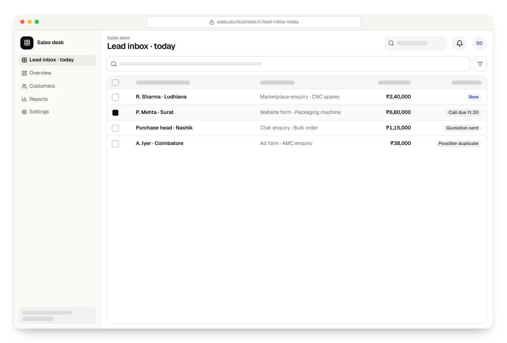Click the Overview grid icon in sidebar
This screenshot has height=343, width=507.
(x=24, y=73)
